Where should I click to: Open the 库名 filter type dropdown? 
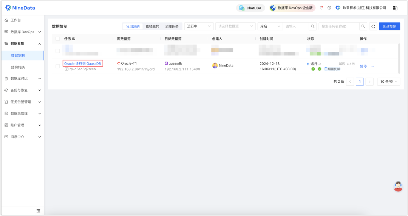(x=270, y=26)
